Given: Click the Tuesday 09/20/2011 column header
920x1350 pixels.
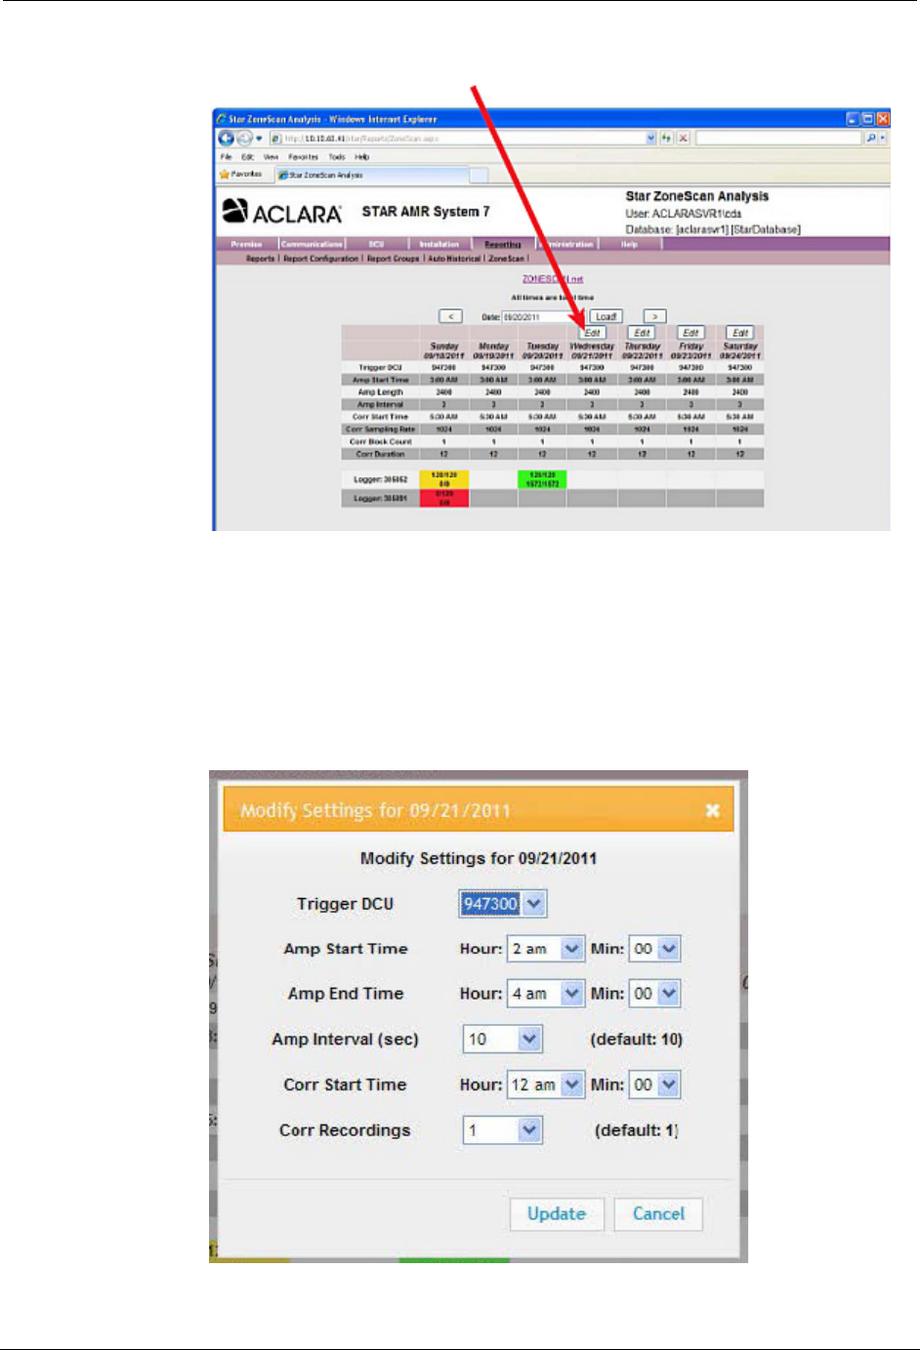Looking at the screenshot, I should click(543, 350).
